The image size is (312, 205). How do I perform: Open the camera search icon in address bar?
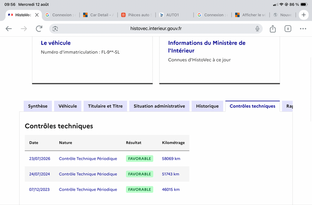tap(55, 29)
